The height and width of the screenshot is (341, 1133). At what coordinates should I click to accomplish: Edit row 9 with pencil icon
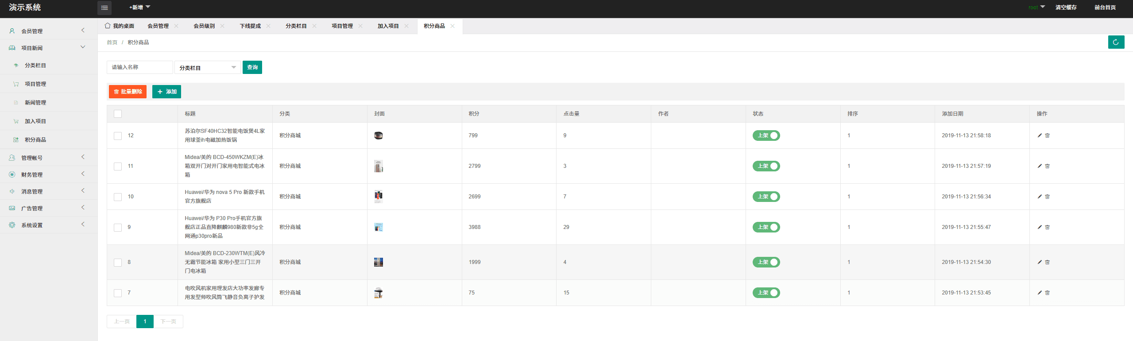(x=1040, y=227)
